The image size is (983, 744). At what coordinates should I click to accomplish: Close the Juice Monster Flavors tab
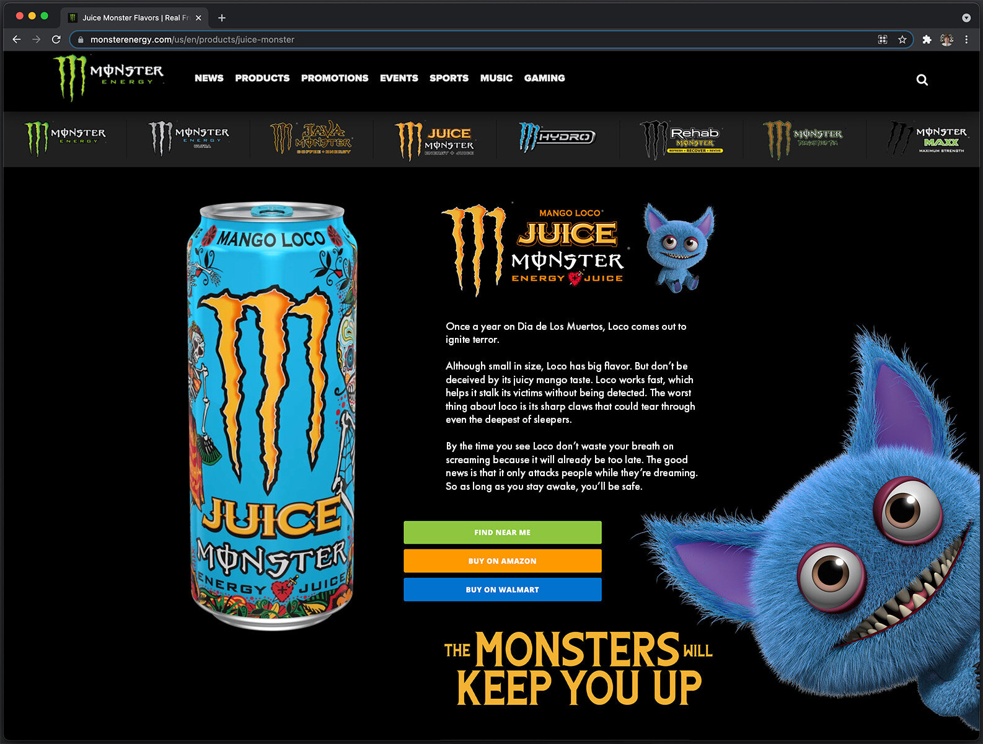(198, 18)
